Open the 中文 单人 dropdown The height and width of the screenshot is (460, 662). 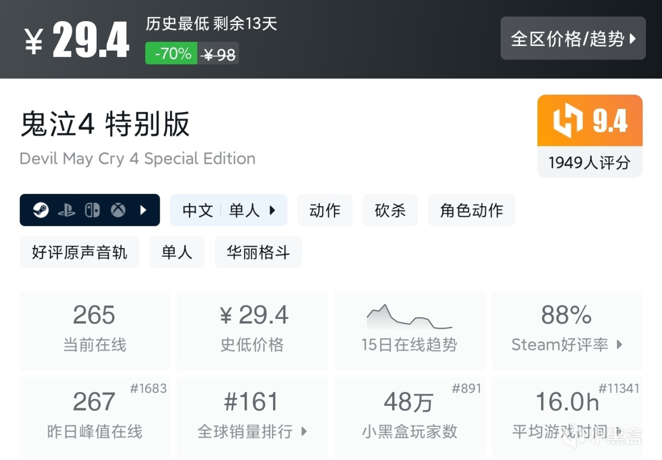229,210
